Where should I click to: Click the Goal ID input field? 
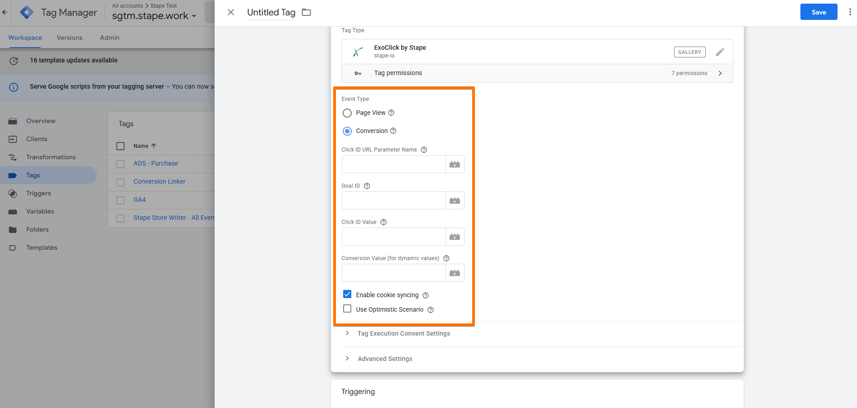pos(393,200)
